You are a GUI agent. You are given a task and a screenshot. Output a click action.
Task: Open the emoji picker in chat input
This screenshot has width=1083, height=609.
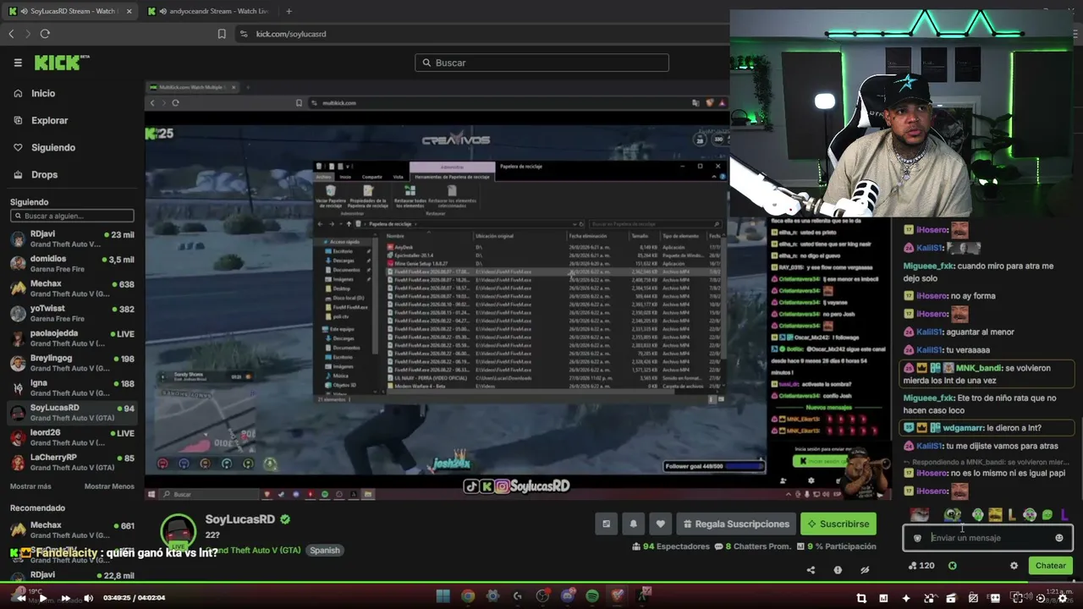(1059, 538)
